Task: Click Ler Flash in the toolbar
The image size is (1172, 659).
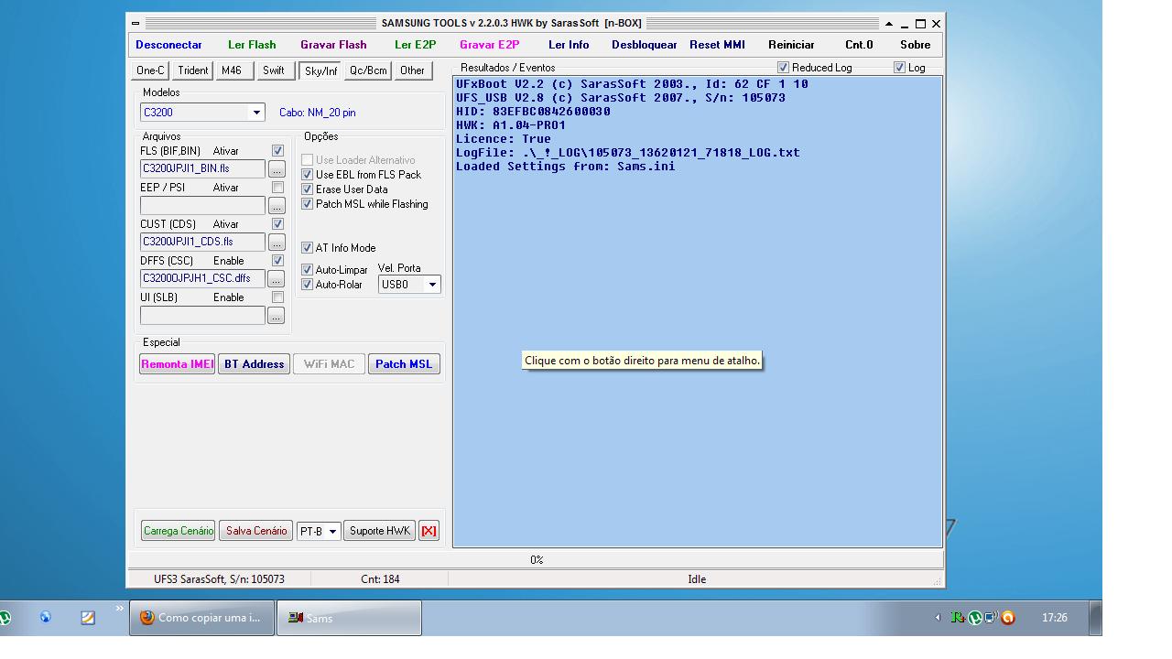Action: click(x=252, y=45)
